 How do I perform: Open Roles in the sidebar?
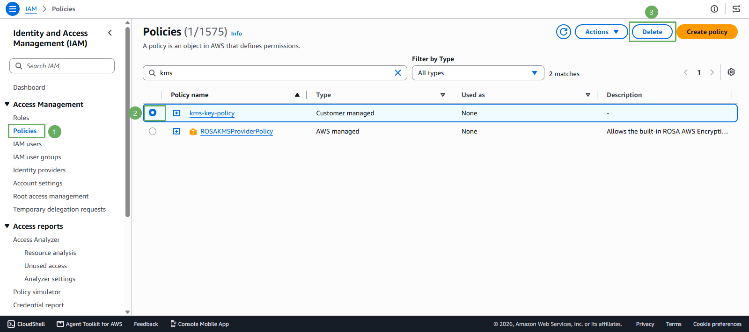(x=21, y=118)
